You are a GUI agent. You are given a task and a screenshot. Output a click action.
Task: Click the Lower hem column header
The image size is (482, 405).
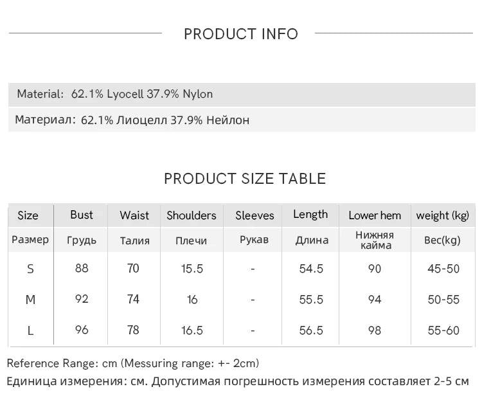(x=375, y=215)
